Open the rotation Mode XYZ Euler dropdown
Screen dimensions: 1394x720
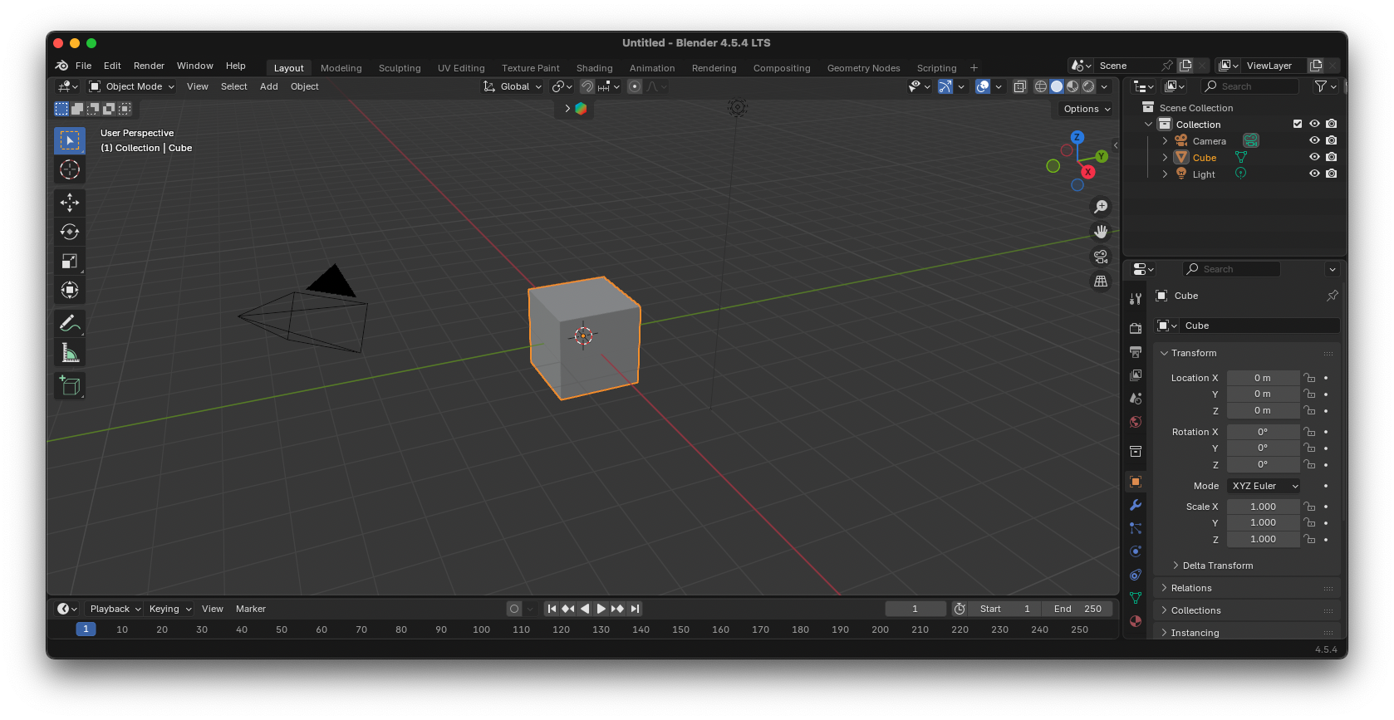(x=1264, y=486)
